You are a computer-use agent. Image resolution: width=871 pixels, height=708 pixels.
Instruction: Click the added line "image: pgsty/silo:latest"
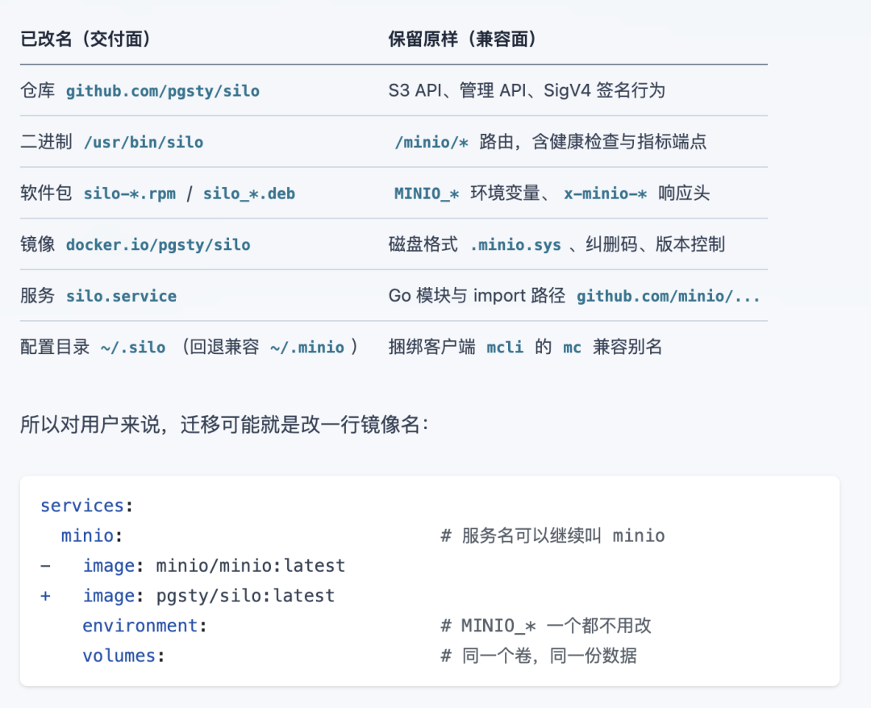pyautogui.click(x=209, y=596)
